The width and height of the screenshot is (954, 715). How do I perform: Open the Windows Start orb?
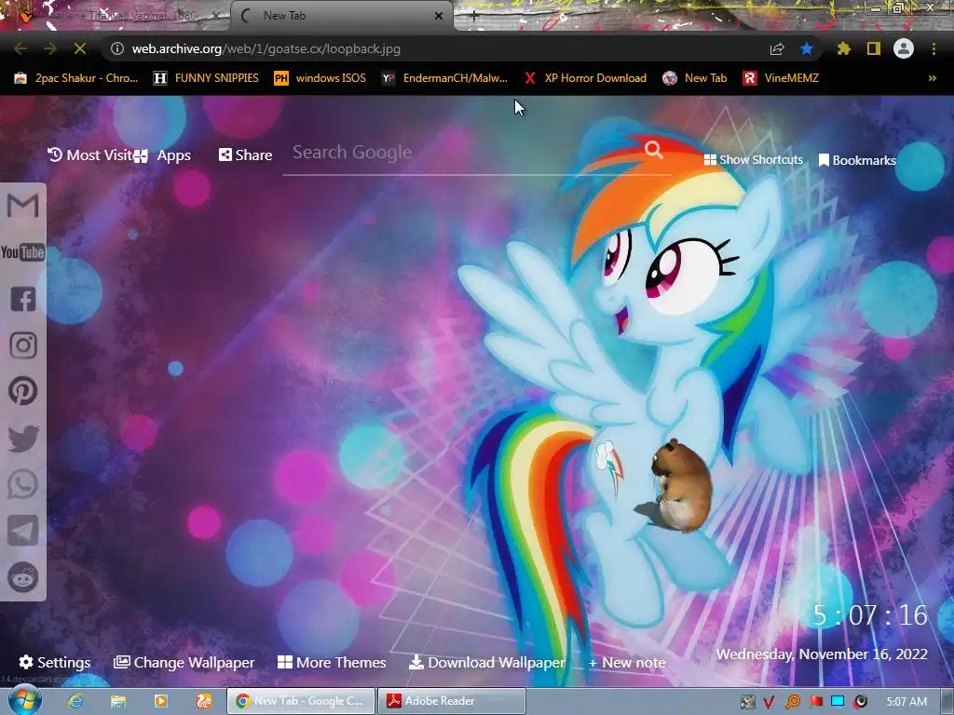point(25,701)
